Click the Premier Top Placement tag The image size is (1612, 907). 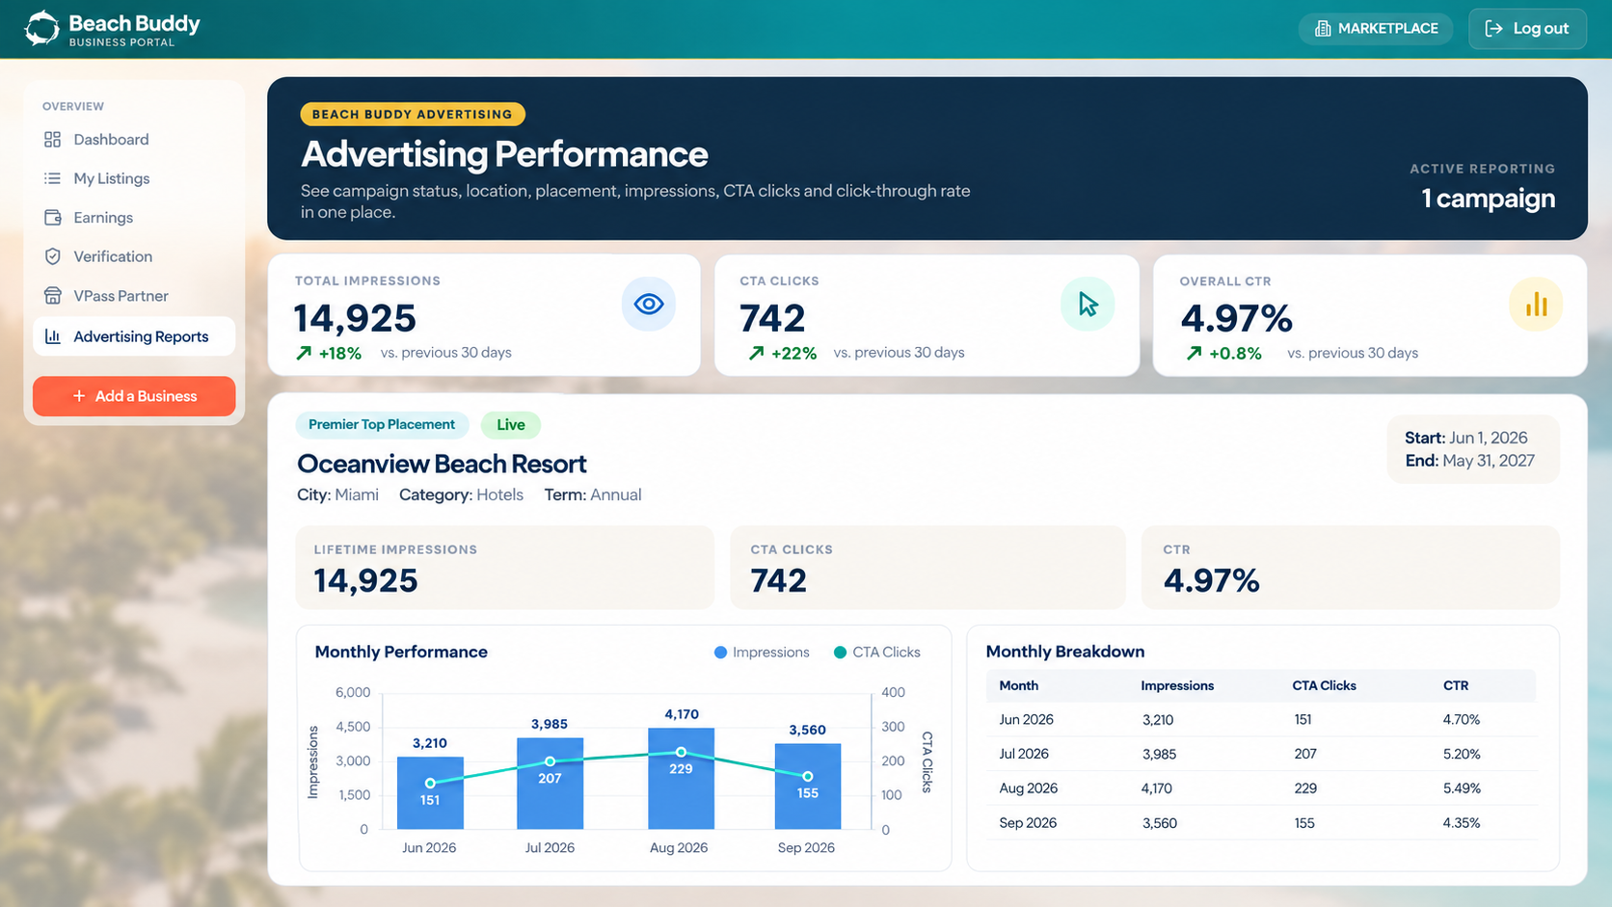click(x=382, y=424)
